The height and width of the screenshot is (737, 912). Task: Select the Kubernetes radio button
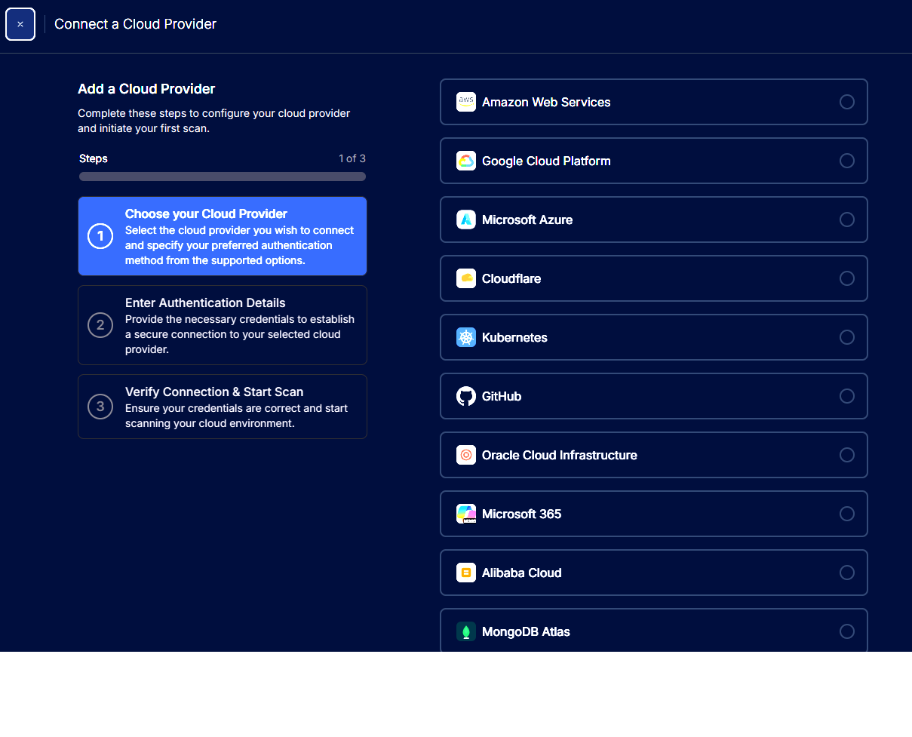click(x=847, y=337)
